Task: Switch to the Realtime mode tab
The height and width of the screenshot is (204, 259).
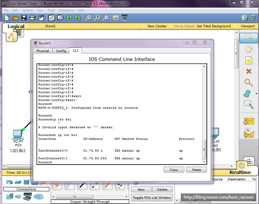Action: [240, 172]
